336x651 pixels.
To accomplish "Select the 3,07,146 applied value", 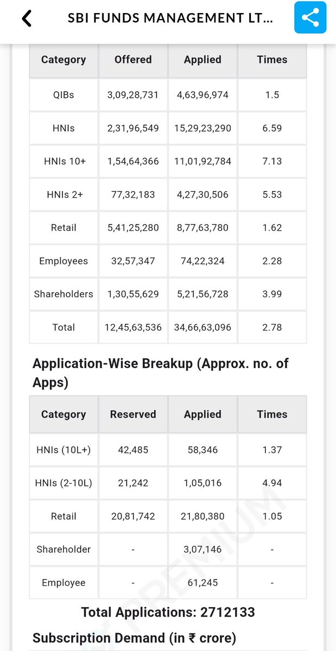I will (x=202, y=549).
